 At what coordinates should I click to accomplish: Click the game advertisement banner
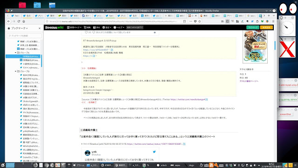click(255, 47)
